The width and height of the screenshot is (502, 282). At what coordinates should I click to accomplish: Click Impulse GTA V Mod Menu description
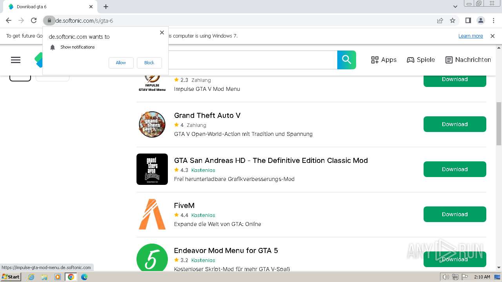click(x=207, y=89)
